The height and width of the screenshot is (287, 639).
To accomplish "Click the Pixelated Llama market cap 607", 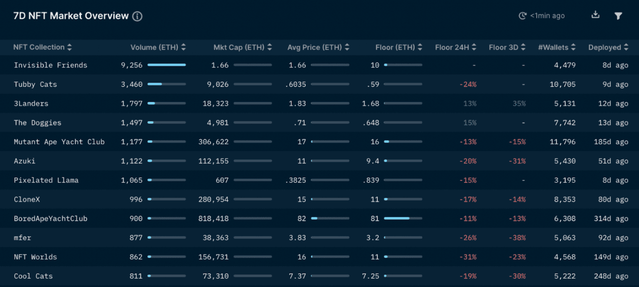I will coord(222,180).
